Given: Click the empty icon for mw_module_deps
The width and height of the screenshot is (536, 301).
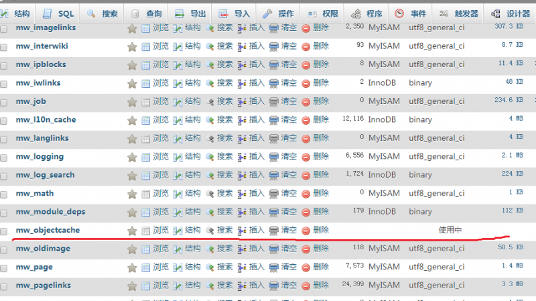Looking at the screenshot, I should coord(274,213).
